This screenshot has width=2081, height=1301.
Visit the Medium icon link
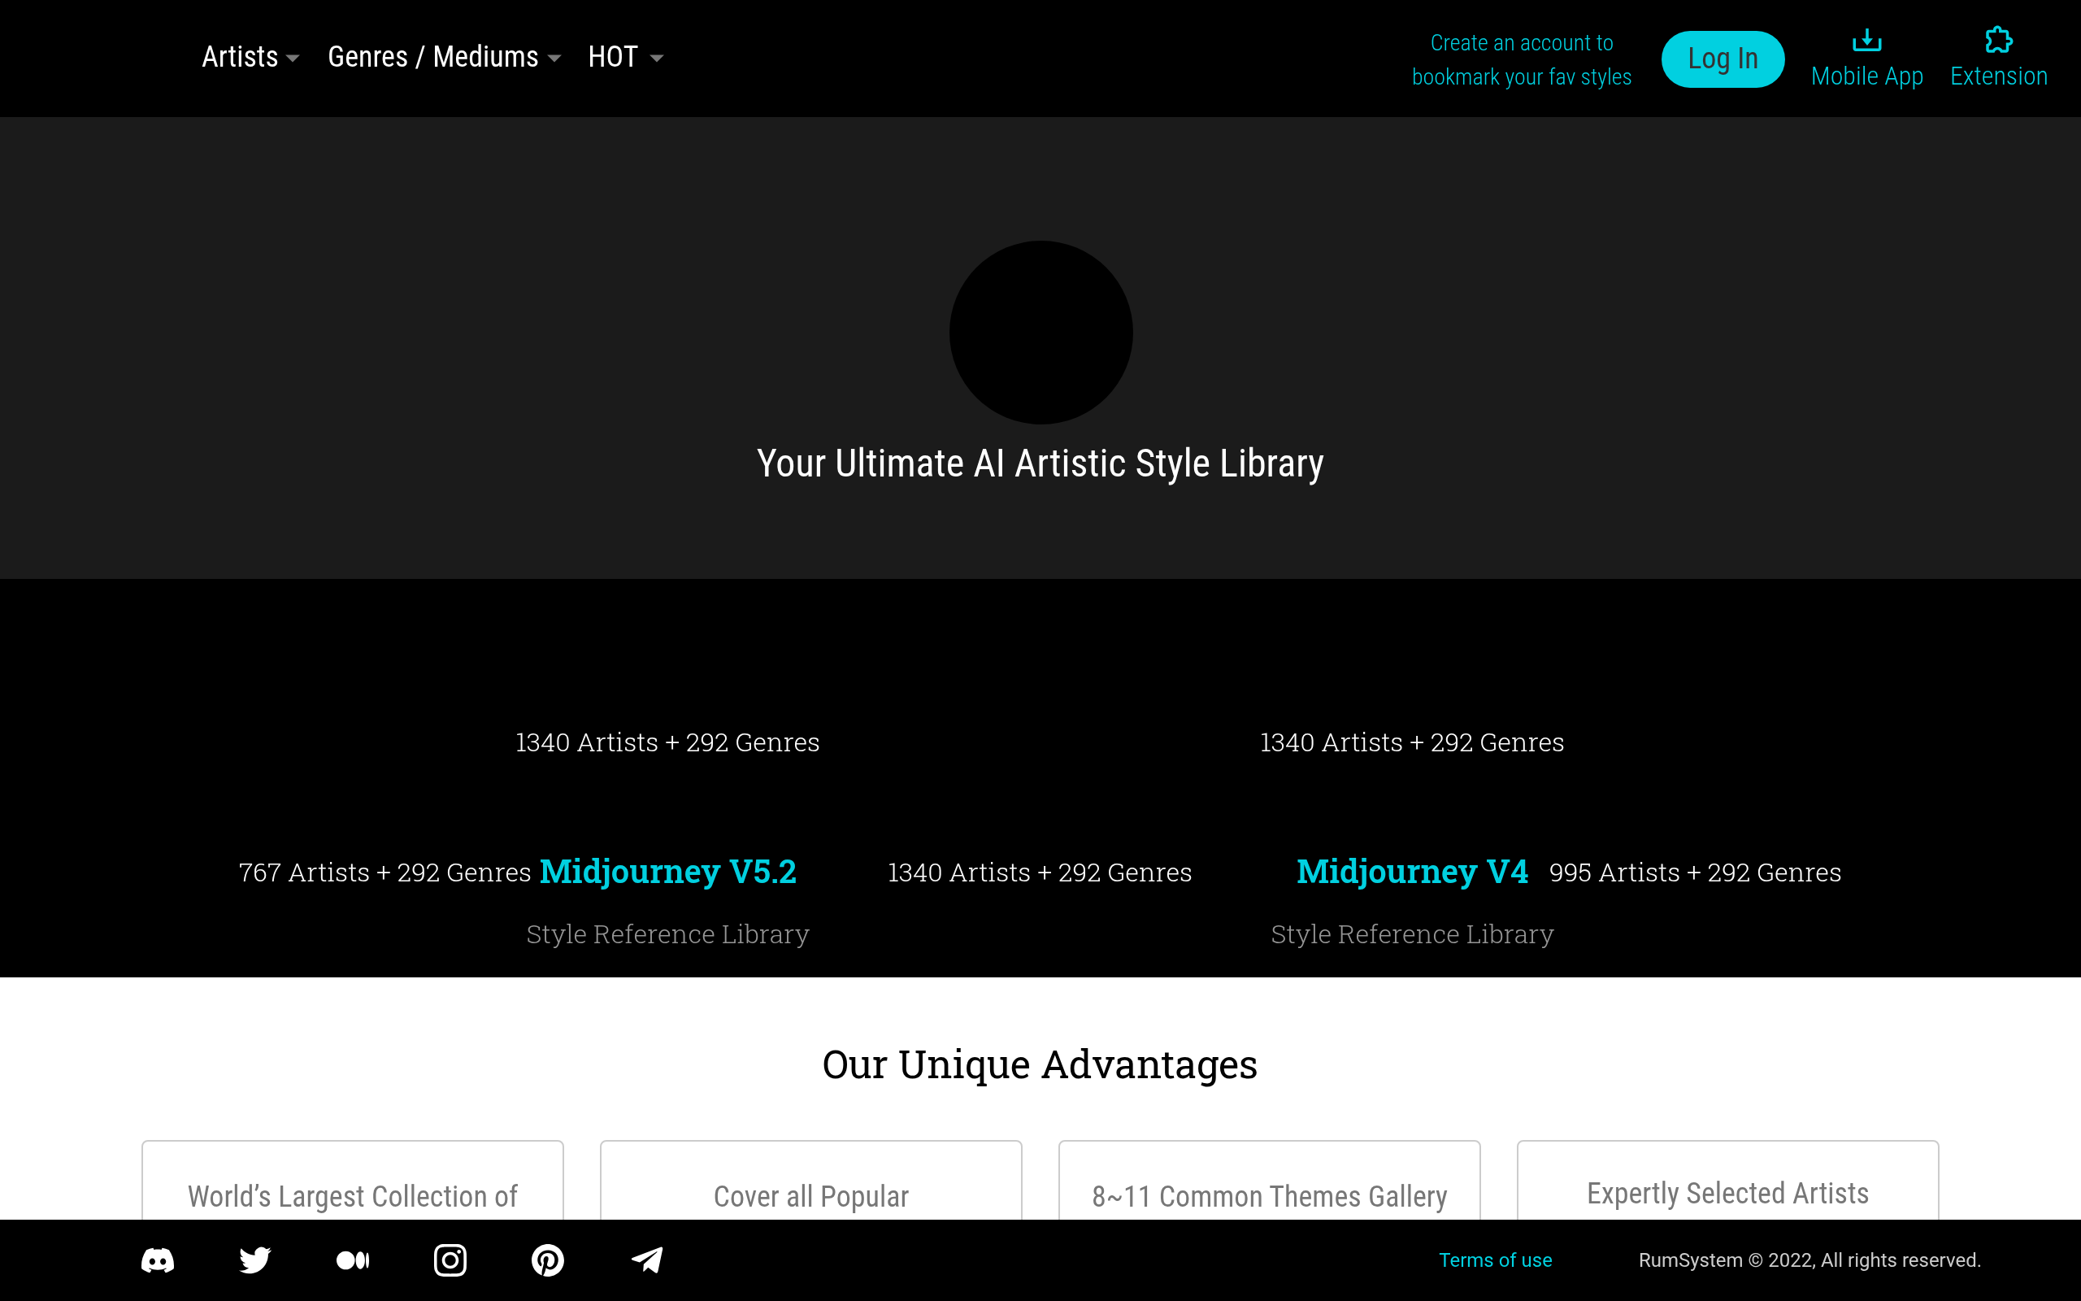click(x=353, y=1260)
